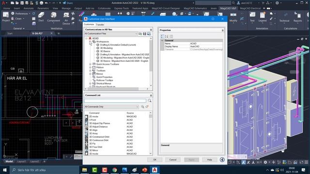This screenshot has width=310, height=174.
Task: Click the Clean button in General panel
Action: pyautogui.click(x=17, y=19)
